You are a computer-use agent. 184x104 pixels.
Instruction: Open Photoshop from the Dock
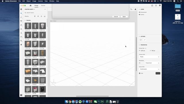point(99,102)
